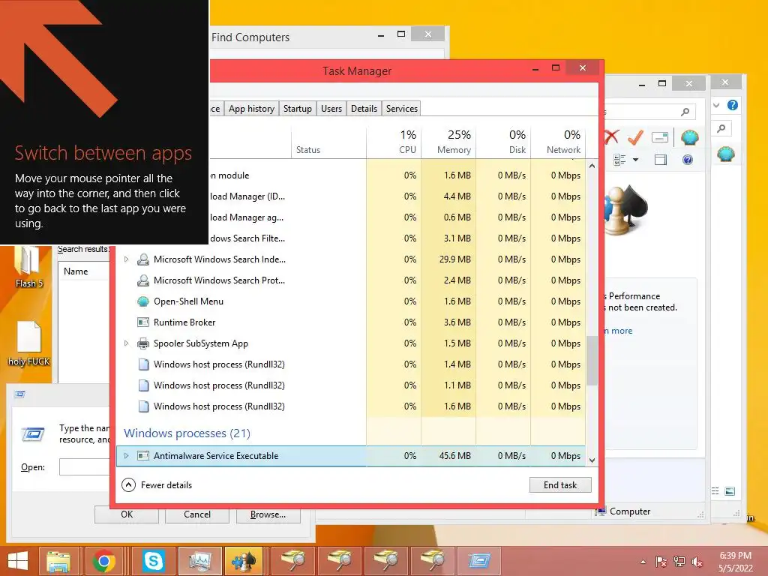Switch to the Startup tab
The height and width of the screenshot is (576, 768).
297,108
